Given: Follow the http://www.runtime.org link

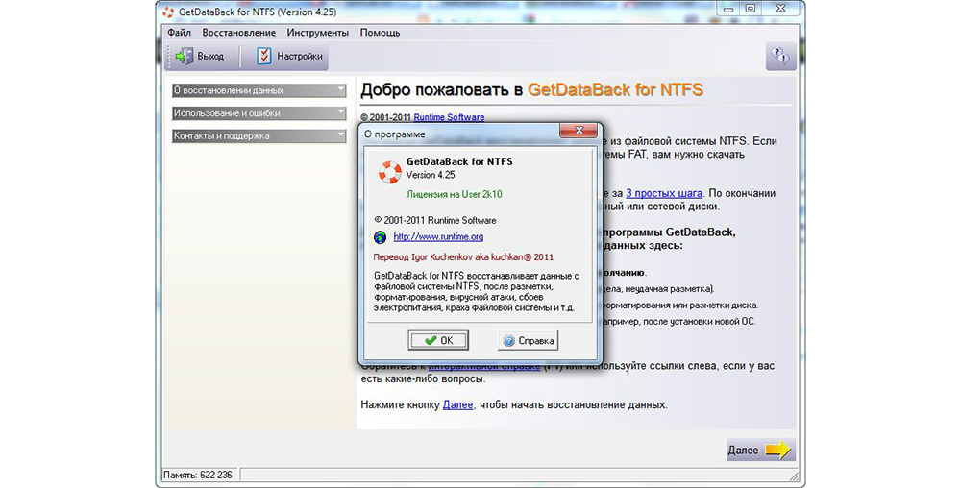Looking at the screenshot, I should (x=438, y=236).
